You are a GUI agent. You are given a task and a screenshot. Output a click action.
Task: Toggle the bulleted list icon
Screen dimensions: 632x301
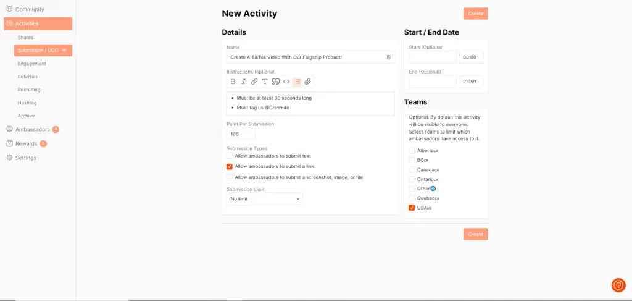(x=297, y=82)
